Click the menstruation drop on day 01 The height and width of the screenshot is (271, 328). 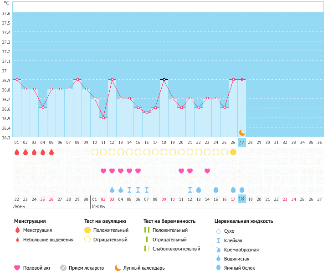coord(17,152)
